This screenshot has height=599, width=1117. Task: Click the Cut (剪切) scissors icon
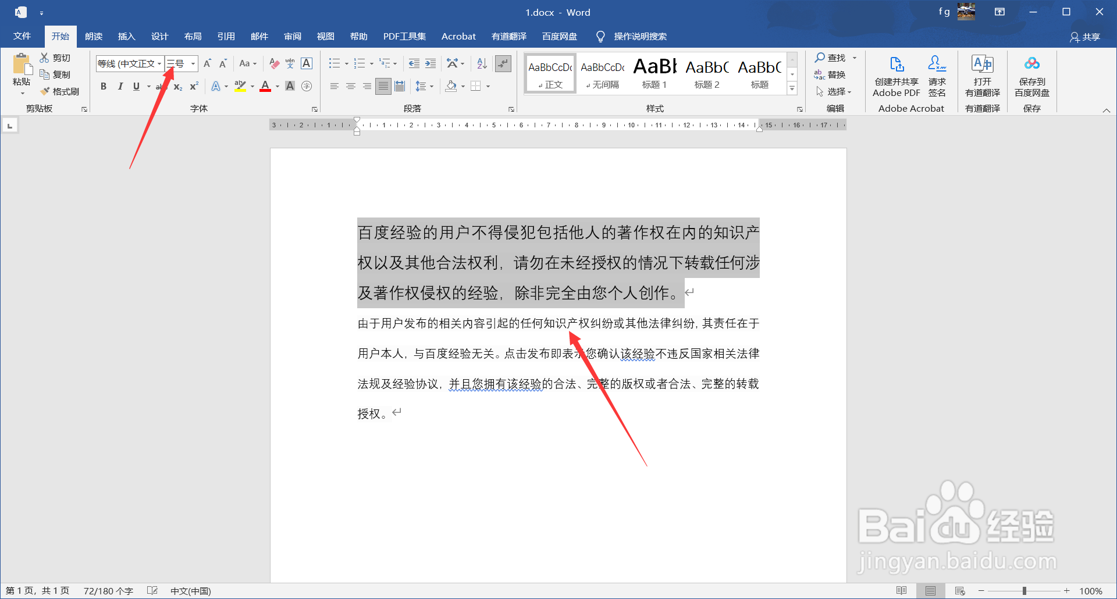click(x=44, y=58)
